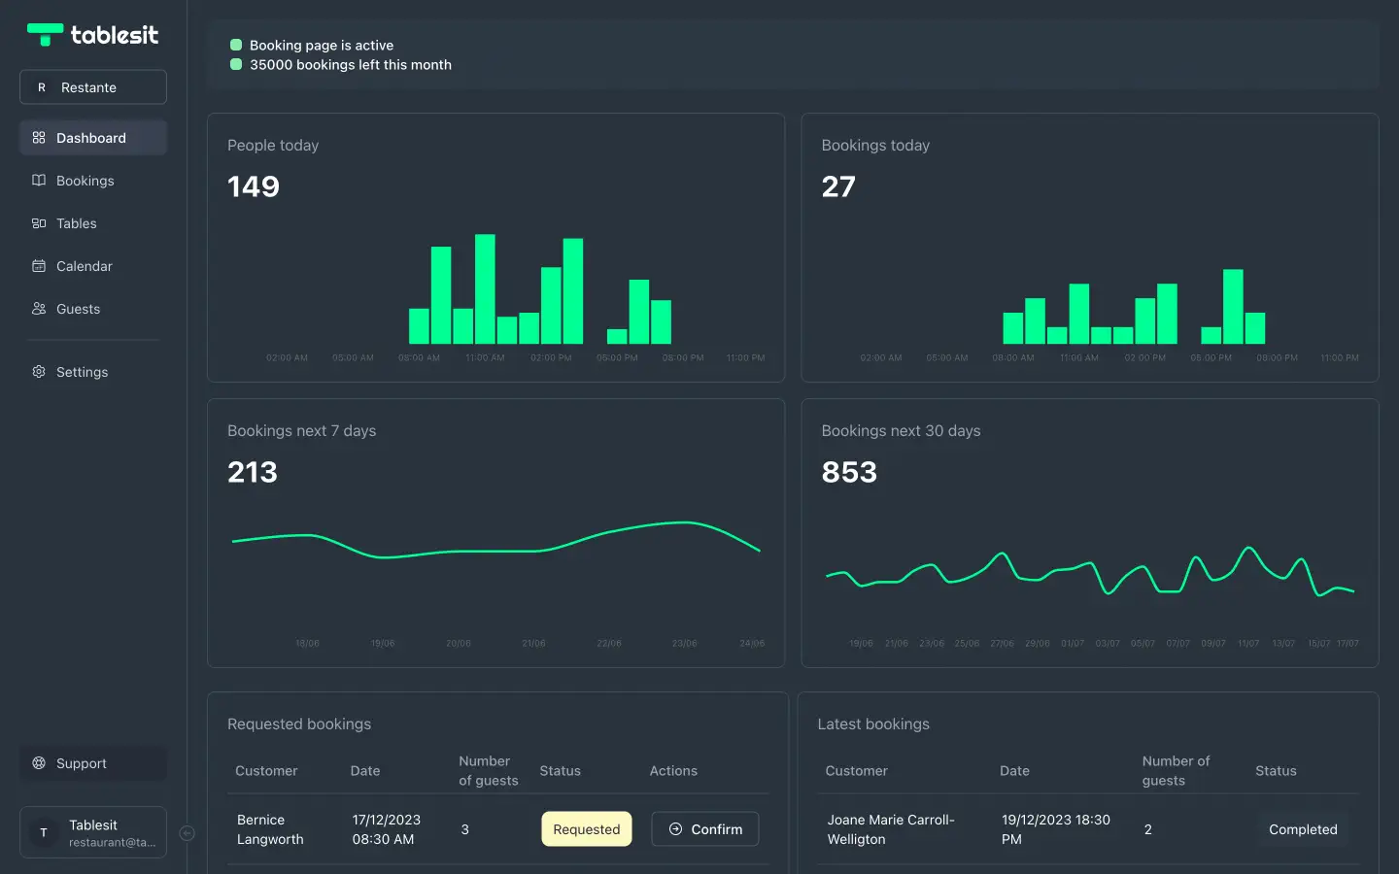This screenshot has height=874, width=1399.
Task: Click the green bookings-left status dot
Action: [x=236, y=65]
